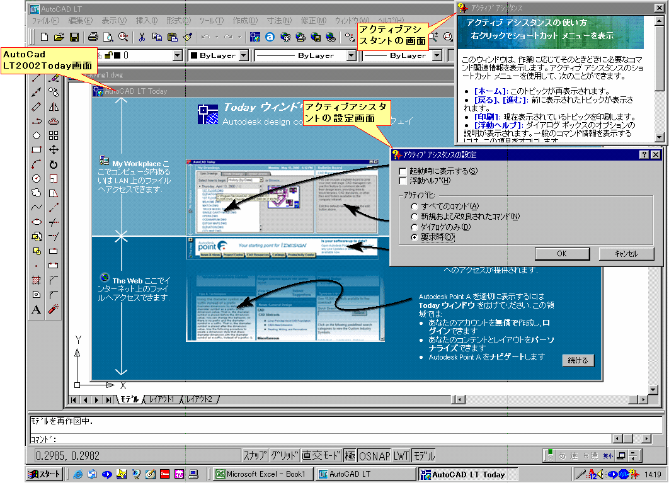669x483 pixels.
Task: Toggle OSNAP in the status bar
Action: pos(374,456)
